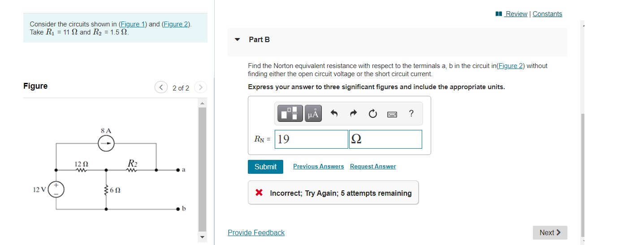Click the RN value input field
Viewport: 627px width, 245px height.
click(x=311, y=139)
